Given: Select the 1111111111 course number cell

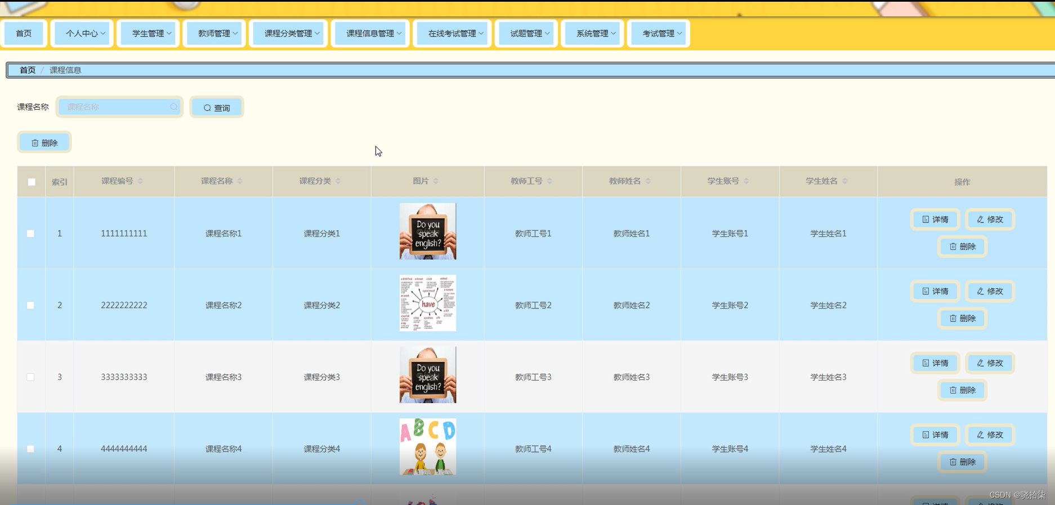Looking at the screenshot, I should 124,233.
